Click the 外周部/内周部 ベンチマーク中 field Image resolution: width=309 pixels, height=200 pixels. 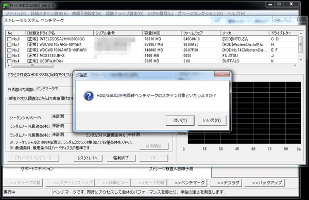(55, 89)
